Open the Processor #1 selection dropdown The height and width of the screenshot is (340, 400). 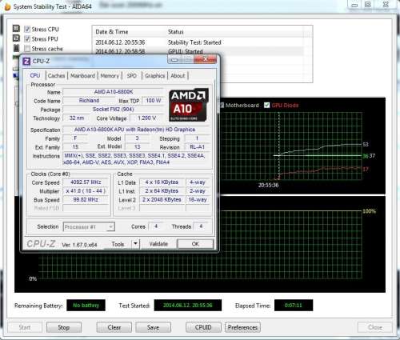(89, 227)
